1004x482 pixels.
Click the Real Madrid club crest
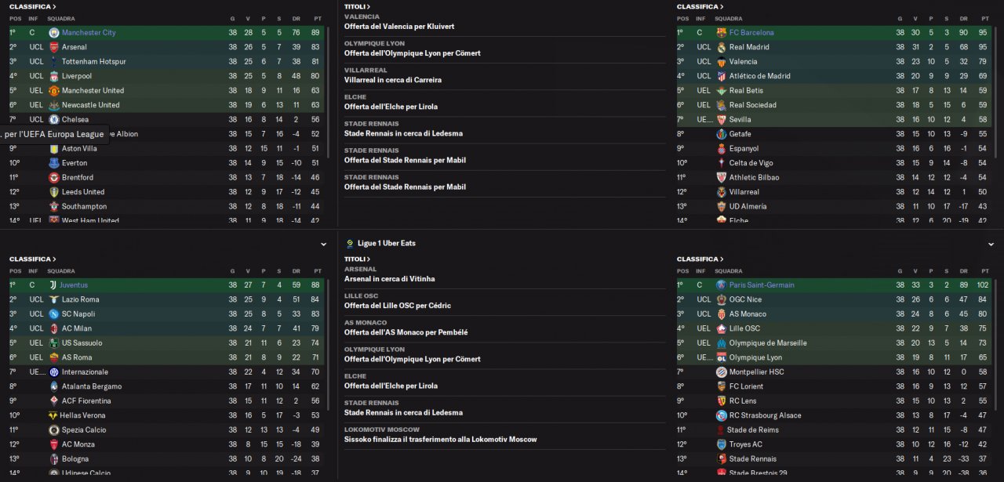pos(721,47)
